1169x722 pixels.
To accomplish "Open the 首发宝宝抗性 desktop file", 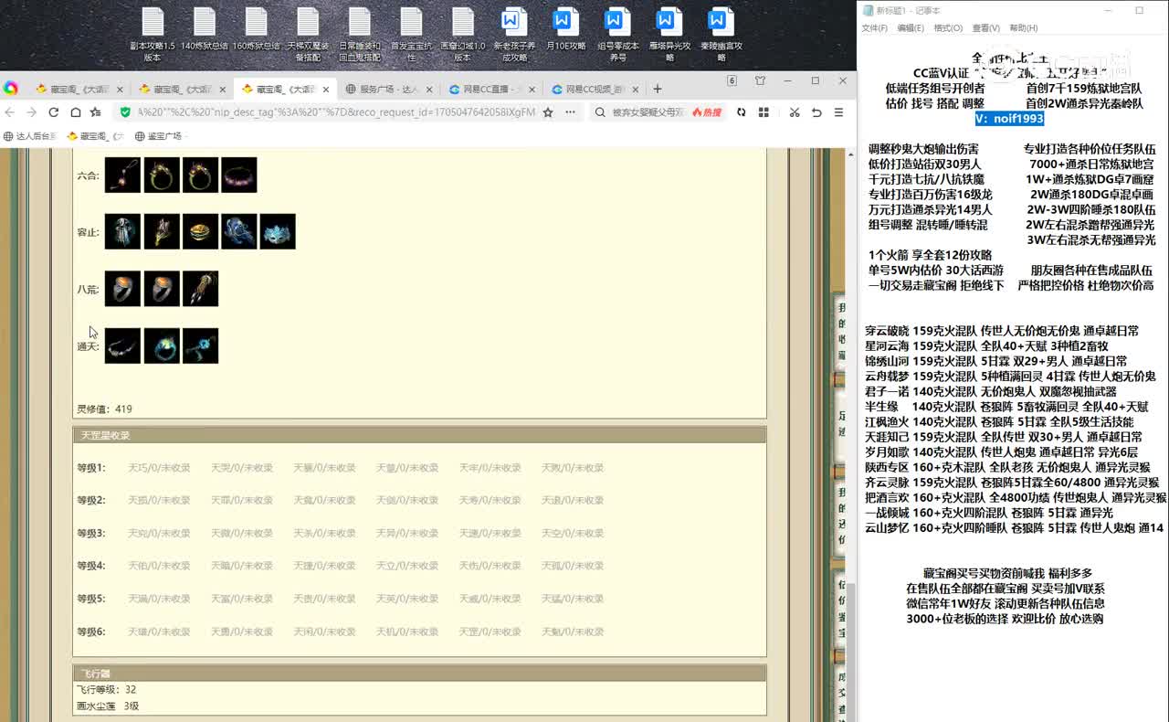I will [x=412, y=35].
